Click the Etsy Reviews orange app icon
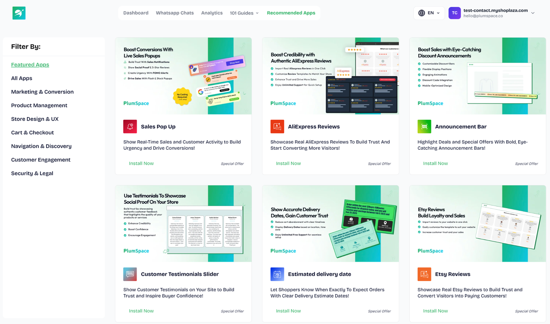 pyautogui.click(x=424, y=274)
